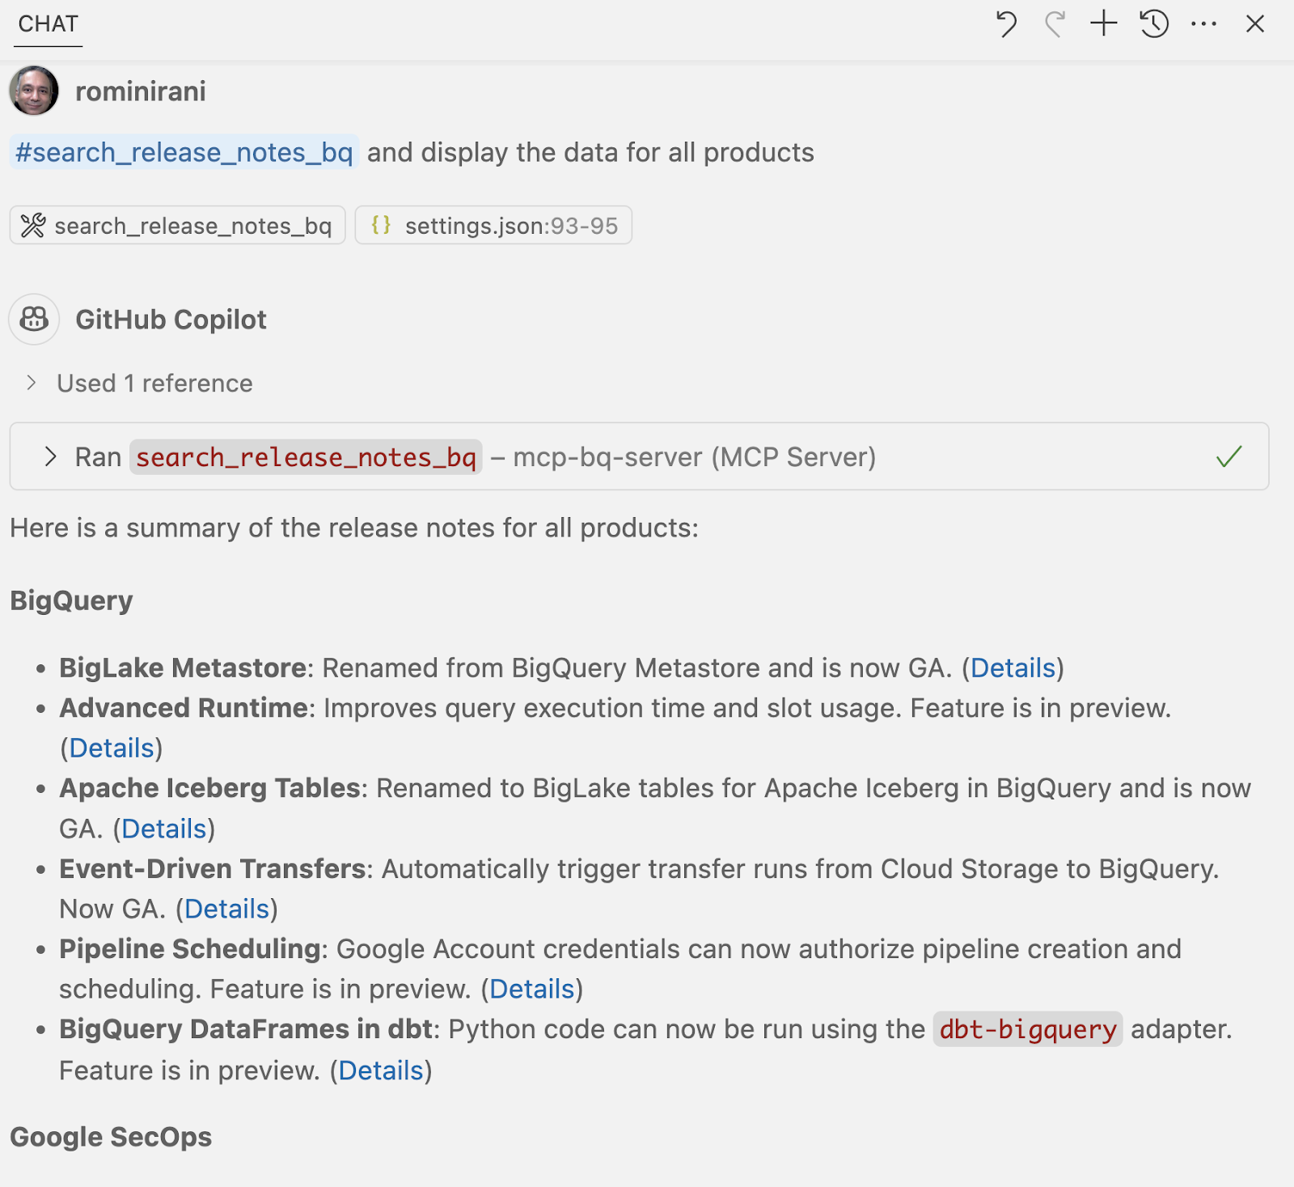1294x1187 pixels.
Task: Undo the last chat request
Action: (x=1005, y=24)
